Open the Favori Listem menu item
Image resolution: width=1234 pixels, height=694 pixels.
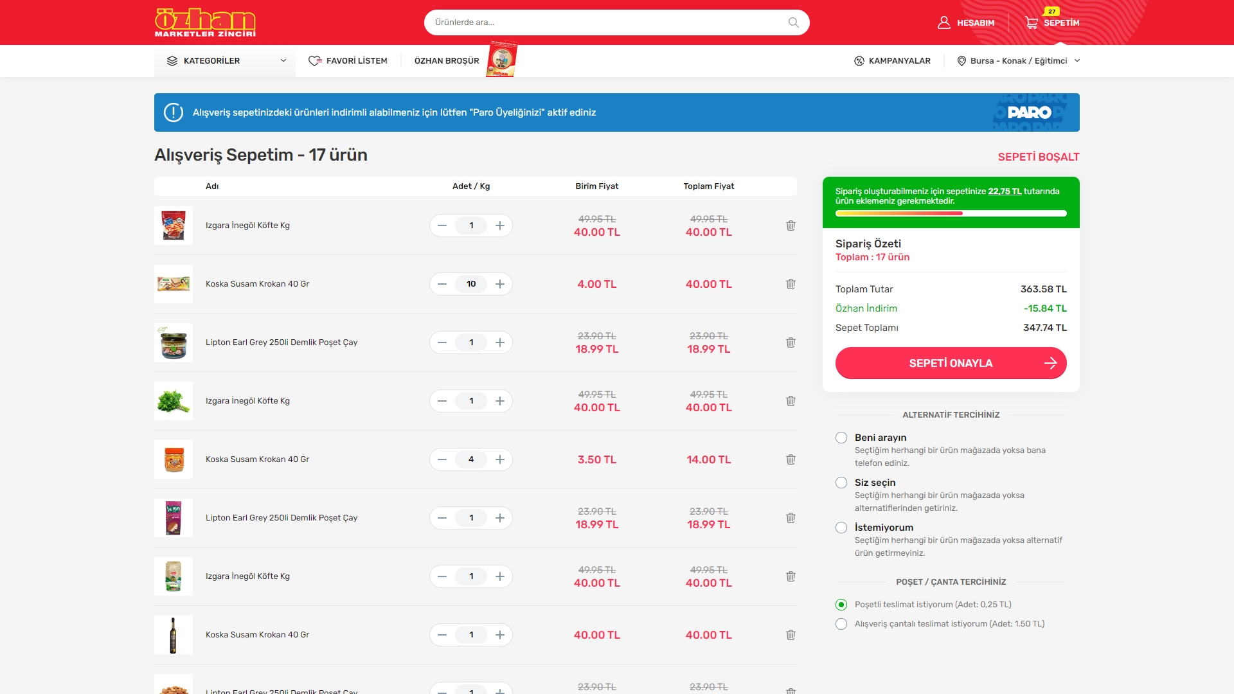pyautogui.click(x=348, y=61)
